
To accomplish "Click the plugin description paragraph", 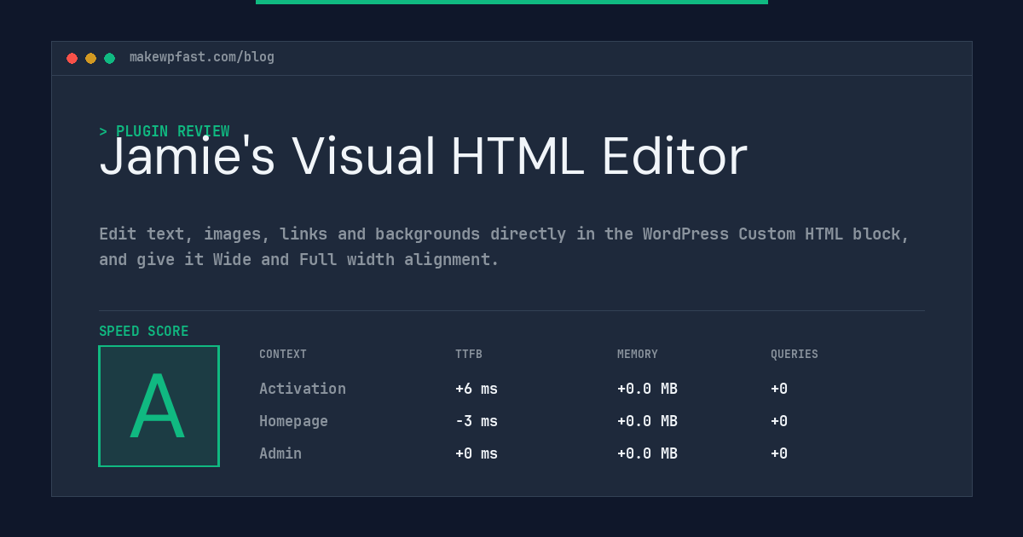I will tap(504, 246).
